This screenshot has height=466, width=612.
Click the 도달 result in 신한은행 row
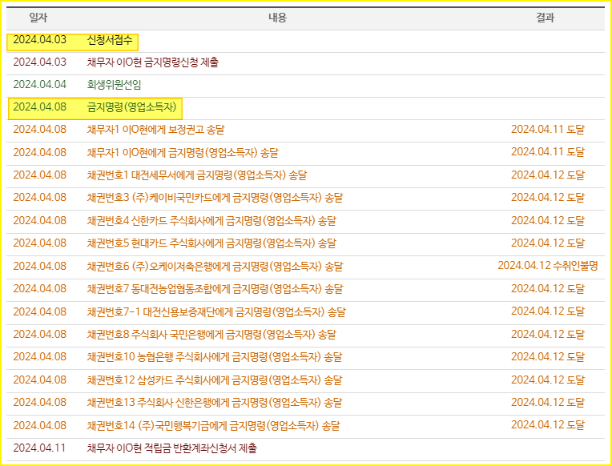[x=548, y=403]
